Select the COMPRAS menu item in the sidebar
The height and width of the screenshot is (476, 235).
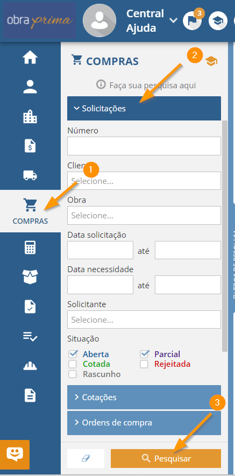(30, 211)
